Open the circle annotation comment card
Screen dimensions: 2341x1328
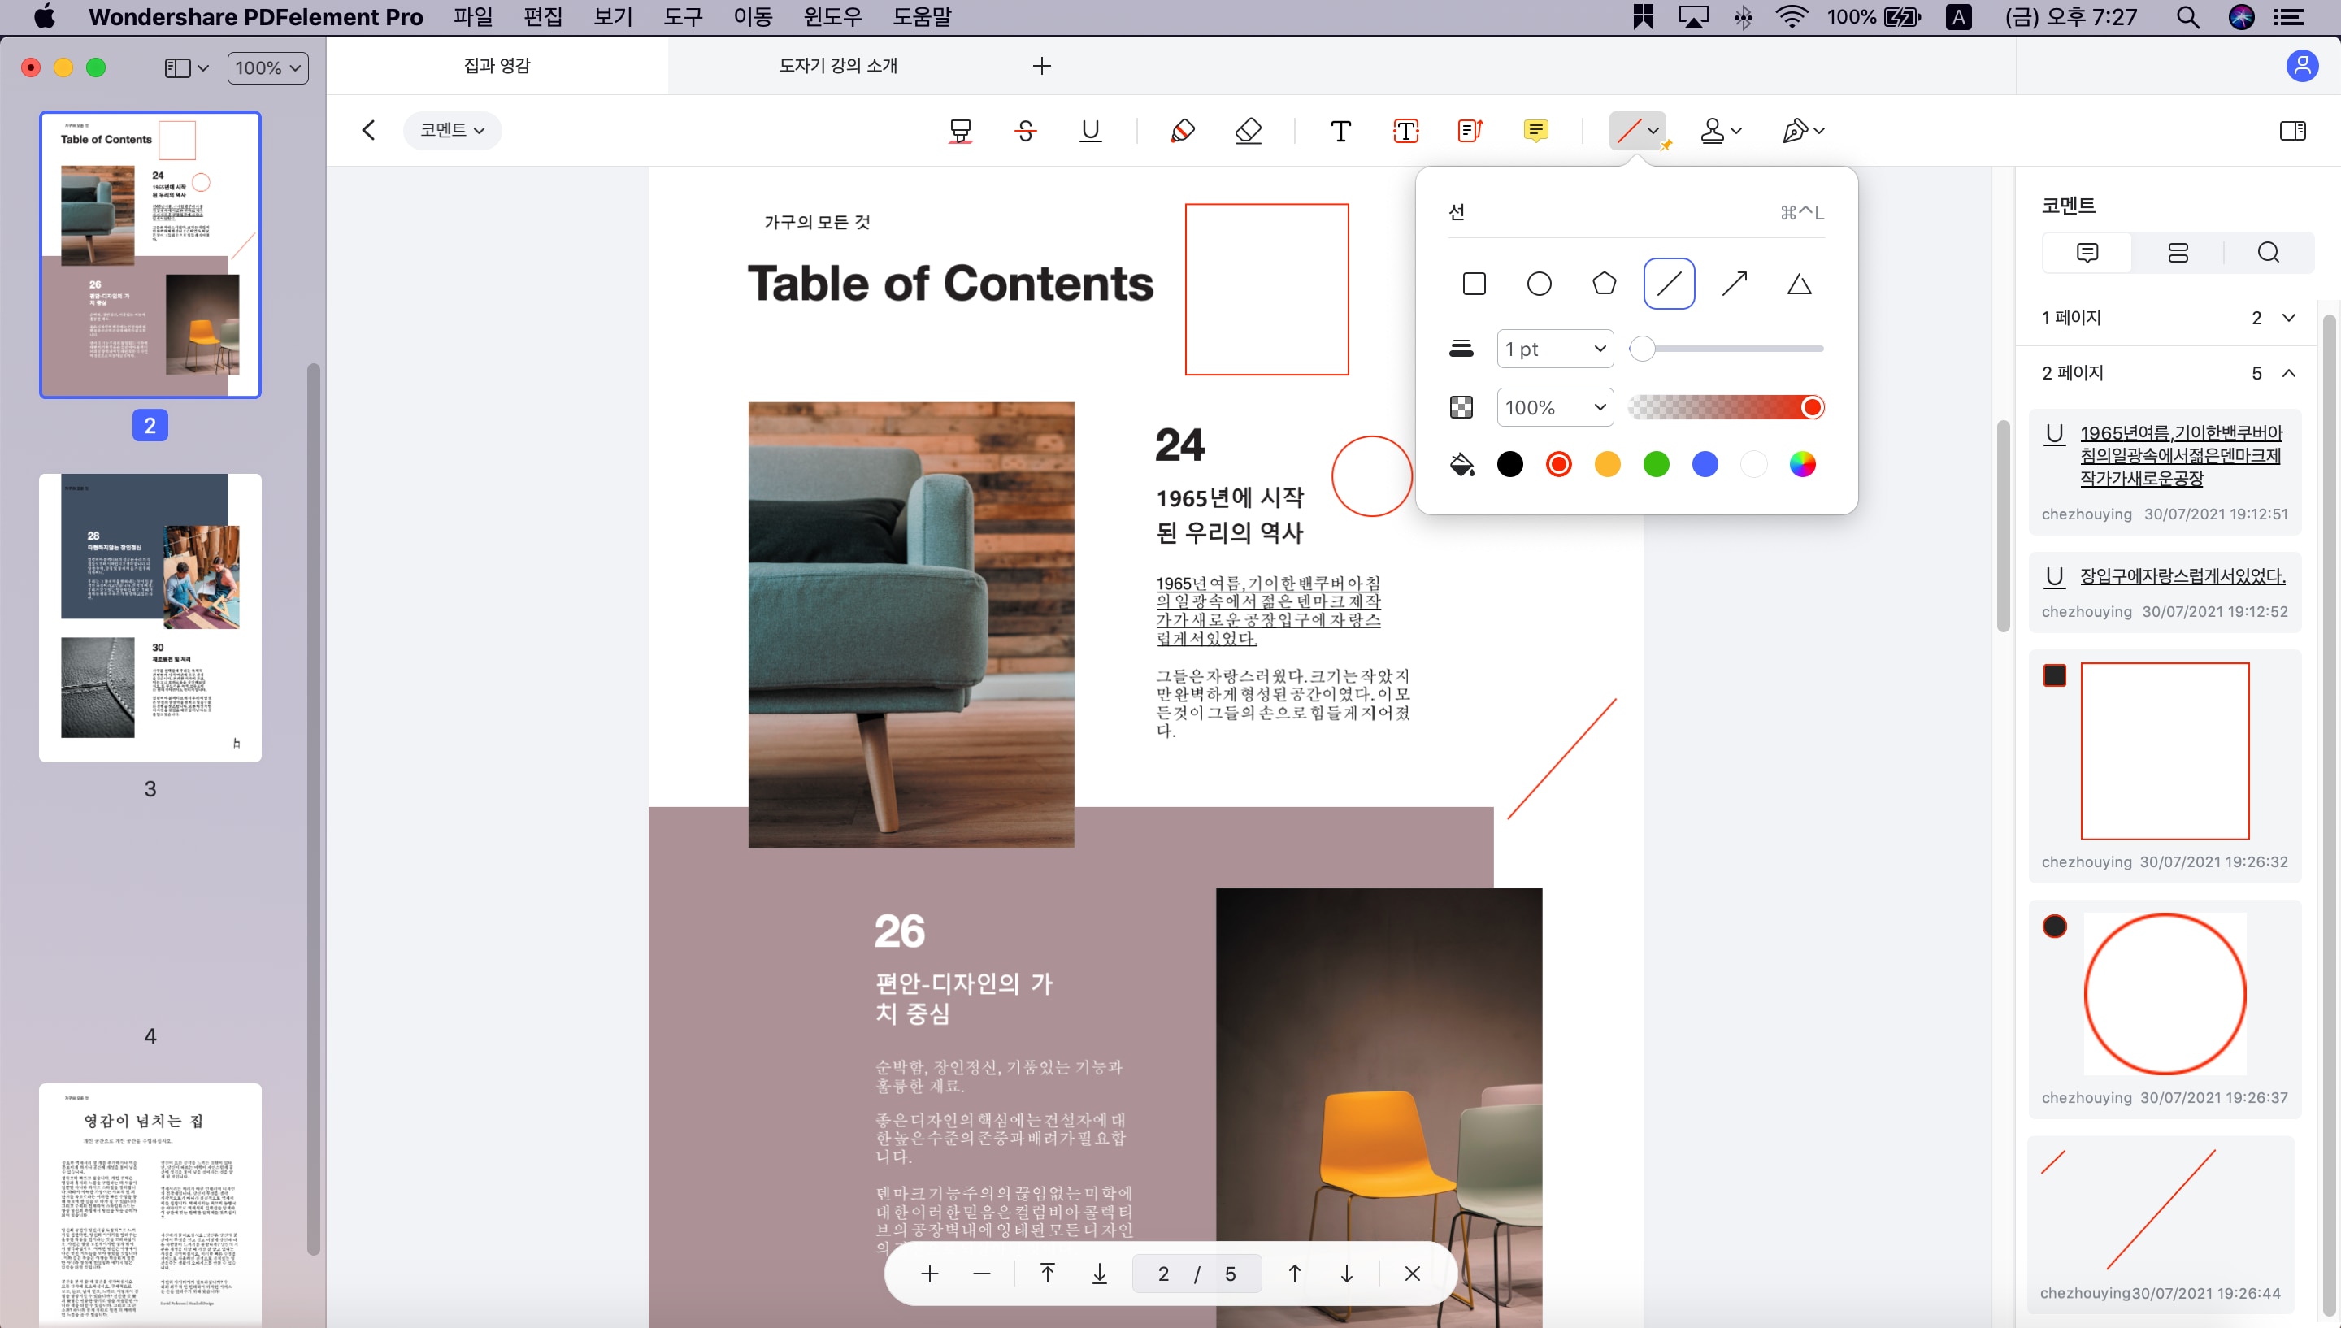tap(2165, 1009)
